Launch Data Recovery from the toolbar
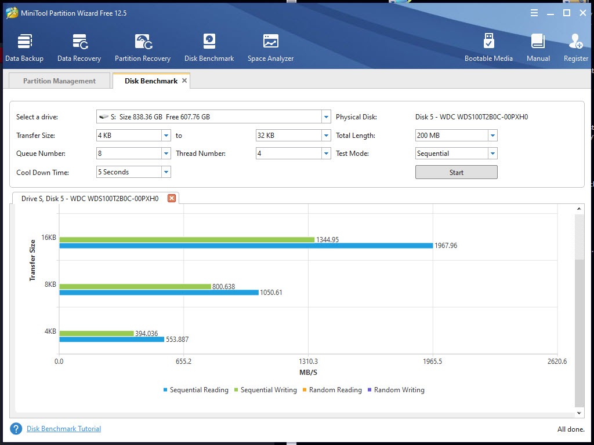The image size is (594, 445). pos(79,48)
